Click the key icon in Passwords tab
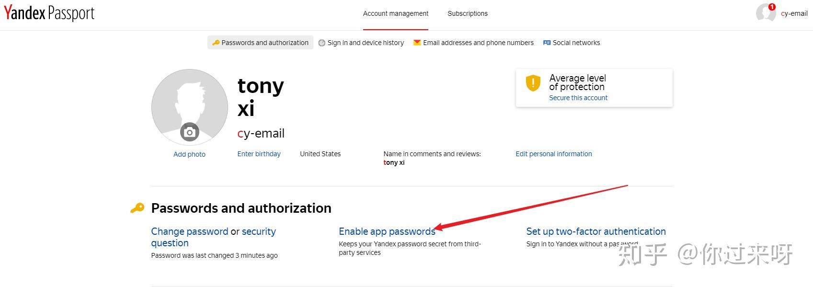This screenshot has height=287, width=813. coord(216,43)
